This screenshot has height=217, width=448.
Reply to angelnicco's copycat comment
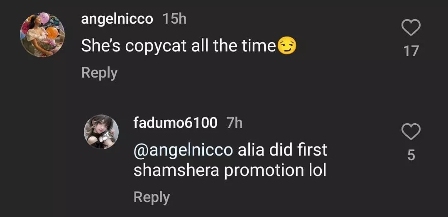click(x=99, y=73)
